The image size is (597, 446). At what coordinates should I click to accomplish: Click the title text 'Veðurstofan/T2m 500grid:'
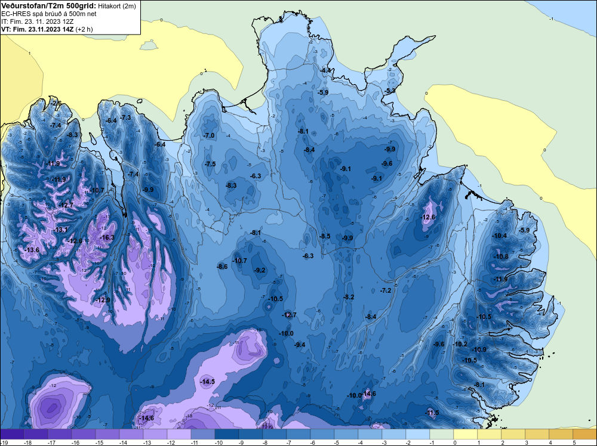click(48, 5)
